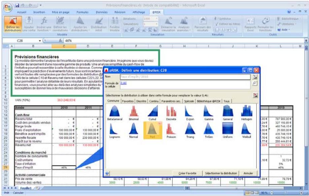This screenshot has height=196, width=309.
Task: Pick the Binomial distribution icon
Action: pyautogui.click(x=133, y=111)
